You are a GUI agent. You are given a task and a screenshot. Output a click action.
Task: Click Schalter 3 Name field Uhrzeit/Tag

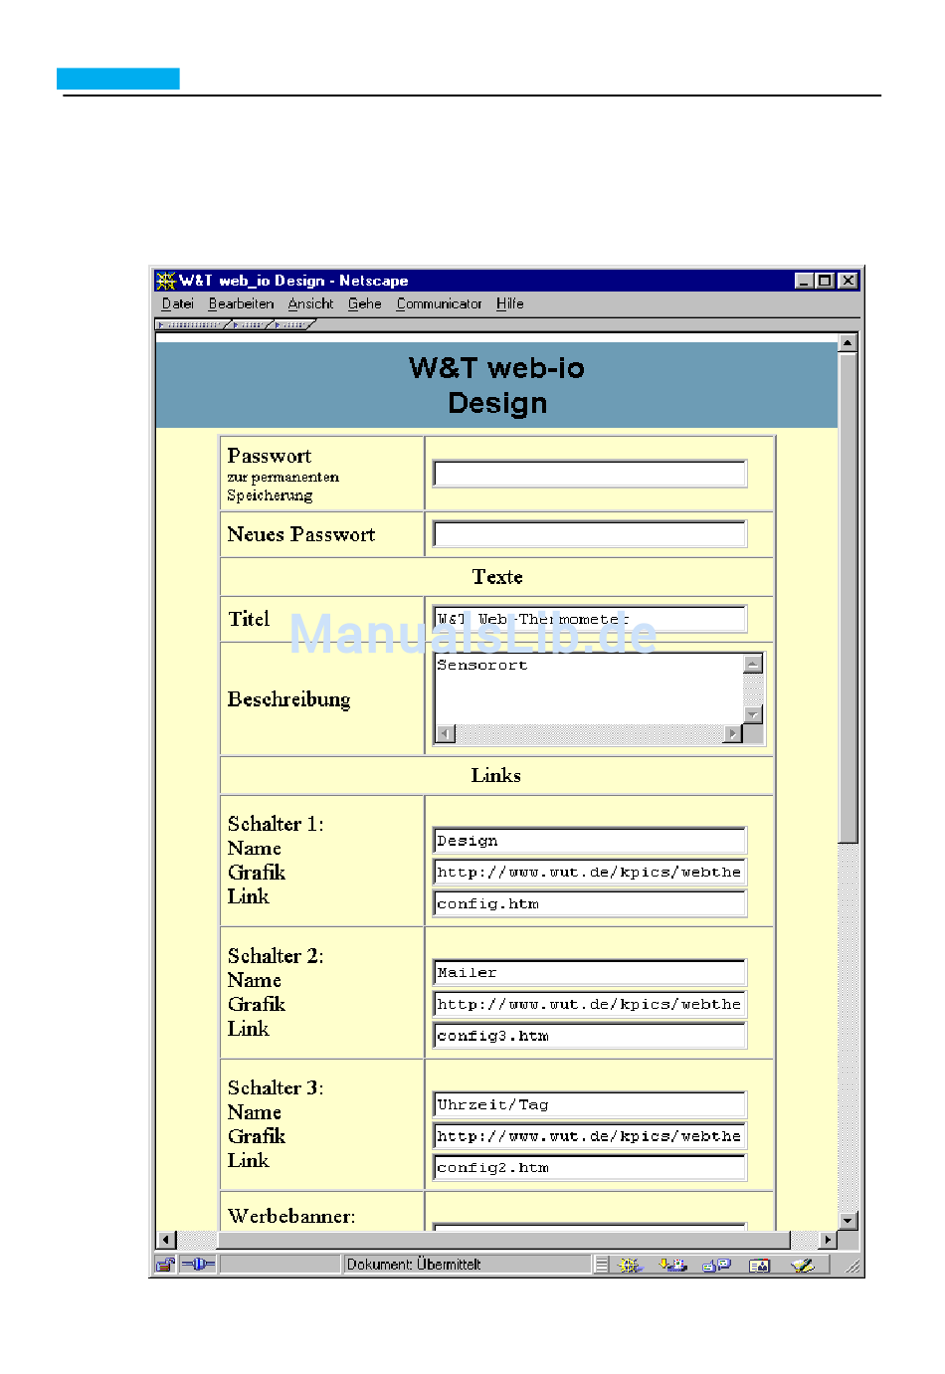click(590, 1104)
